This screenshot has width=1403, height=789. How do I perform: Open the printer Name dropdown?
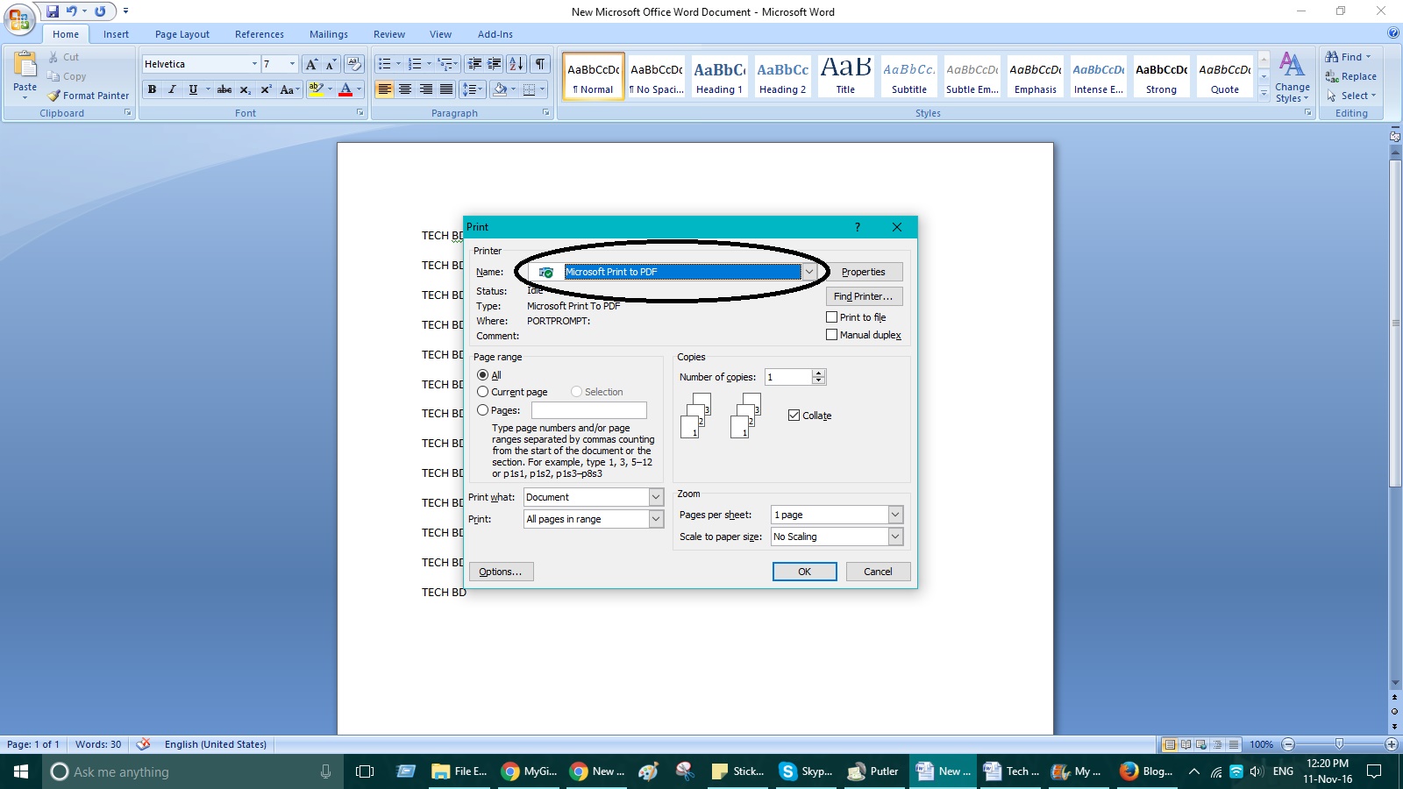(808, 272)
